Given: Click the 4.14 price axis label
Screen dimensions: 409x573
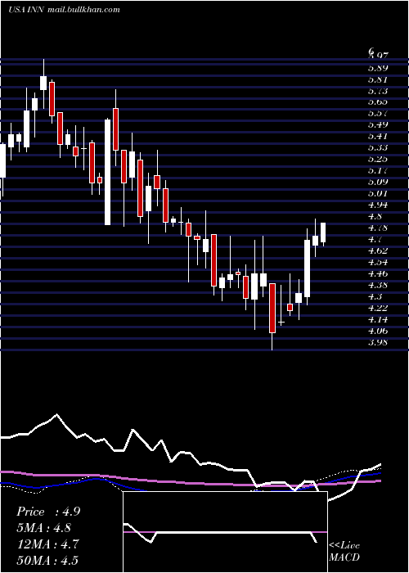Looking at the screenshot, I should click(x=378, y=319).
